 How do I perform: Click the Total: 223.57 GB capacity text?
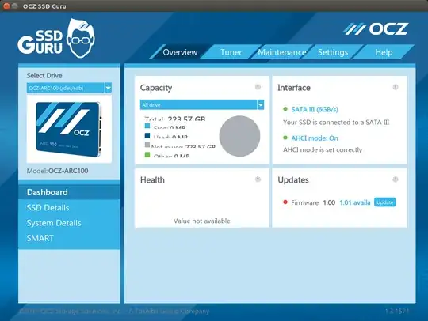pos(175,119)
